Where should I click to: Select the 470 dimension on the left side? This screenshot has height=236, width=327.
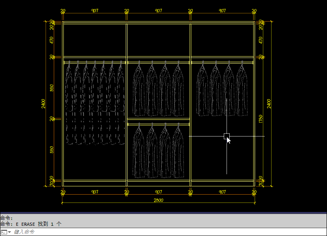tap(52, 40)
